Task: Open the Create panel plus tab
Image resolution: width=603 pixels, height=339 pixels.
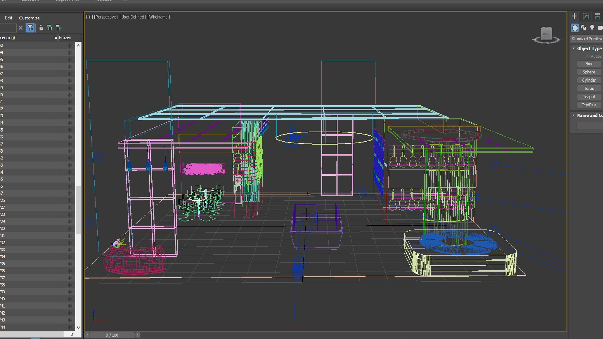Action: [x=574, y=16]
